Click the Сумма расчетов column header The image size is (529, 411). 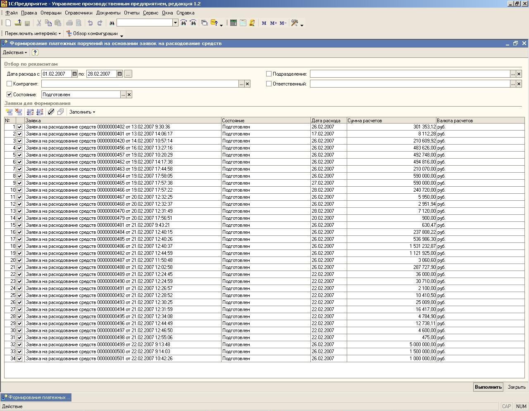[x=391, y=121]
